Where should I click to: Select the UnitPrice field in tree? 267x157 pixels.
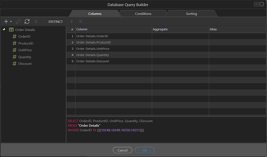click(x=25, y=50)
